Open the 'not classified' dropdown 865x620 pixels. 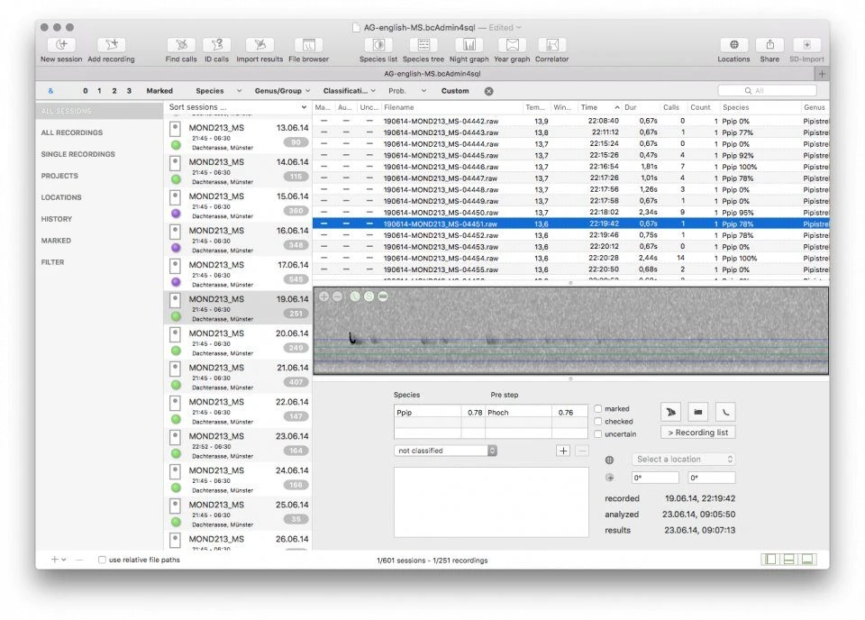[445, 451]
